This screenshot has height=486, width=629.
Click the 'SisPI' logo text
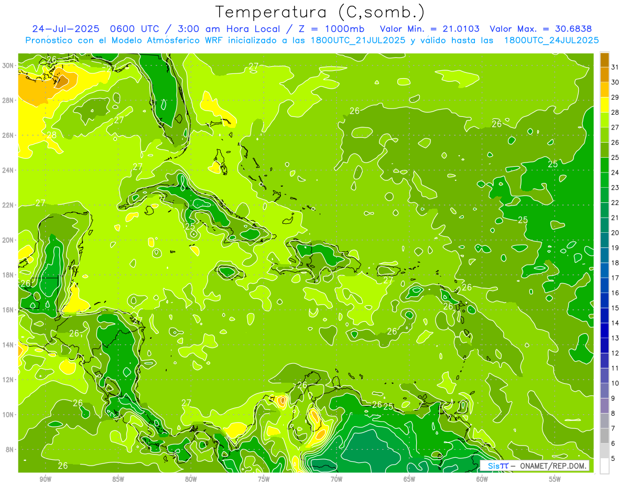(x=497, y=466)
